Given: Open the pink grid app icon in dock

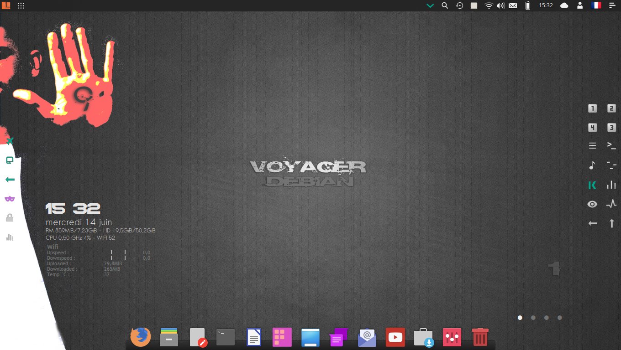Looking at the screenshot, I should click(x=282, y=337).
